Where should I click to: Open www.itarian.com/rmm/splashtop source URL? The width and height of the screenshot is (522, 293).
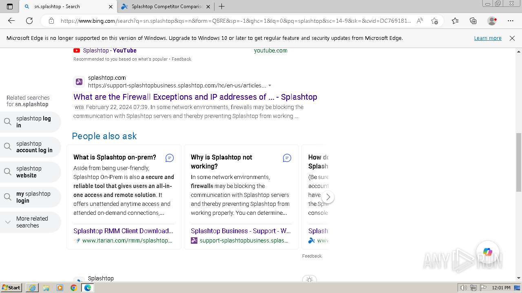[127, 241]
